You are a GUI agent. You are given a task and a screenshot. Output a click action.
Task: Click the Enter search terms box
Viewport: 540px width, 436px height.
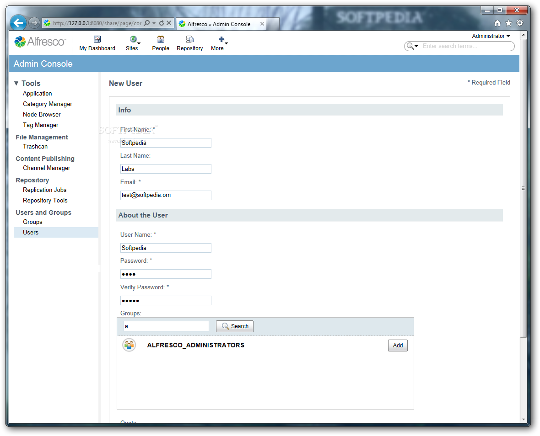tap(466, 46)
